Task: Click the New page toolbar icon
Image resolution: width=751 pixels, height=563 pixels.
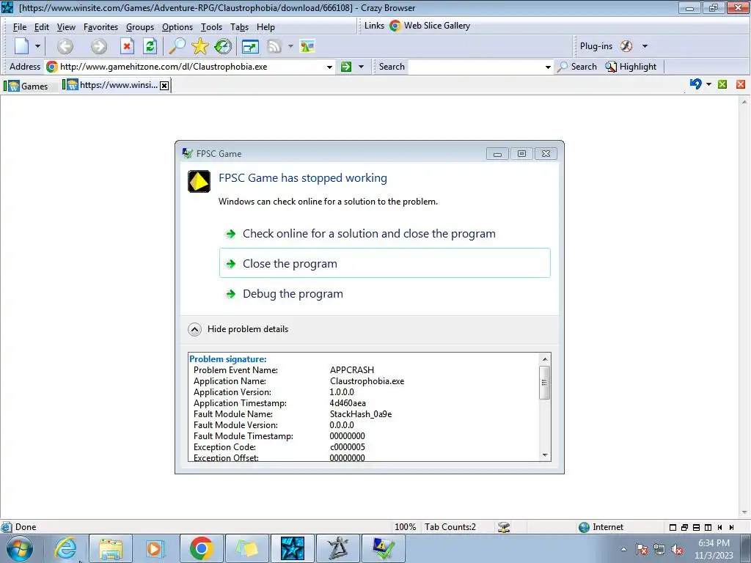Action: [21, 46]
